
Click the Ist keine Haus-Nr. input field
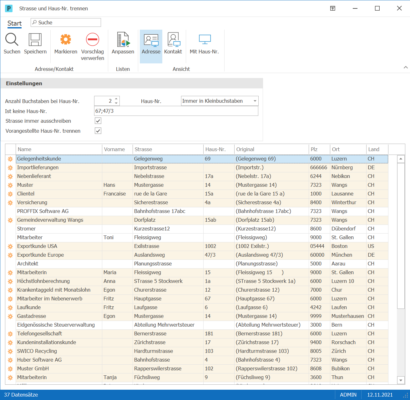pyautogui.click(x=176, y=111)
